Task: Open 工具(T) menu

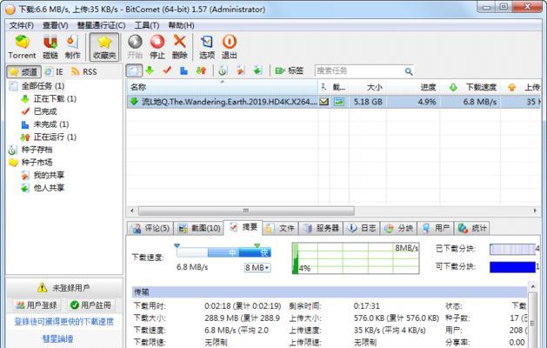Action: (x=147, y=25)
